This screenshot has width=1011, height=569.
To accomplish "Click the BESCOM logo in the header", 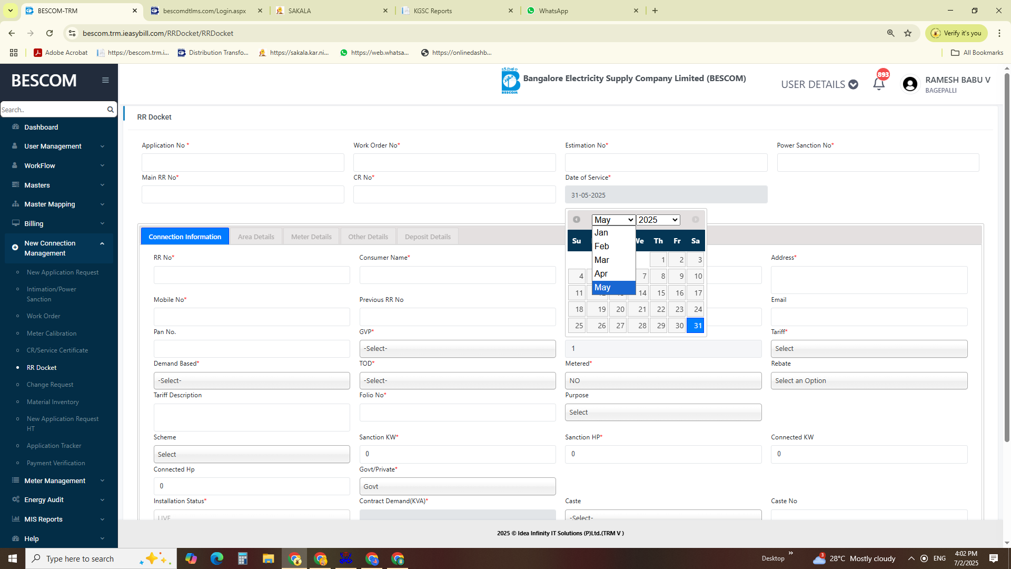I will tap(510, 81).
